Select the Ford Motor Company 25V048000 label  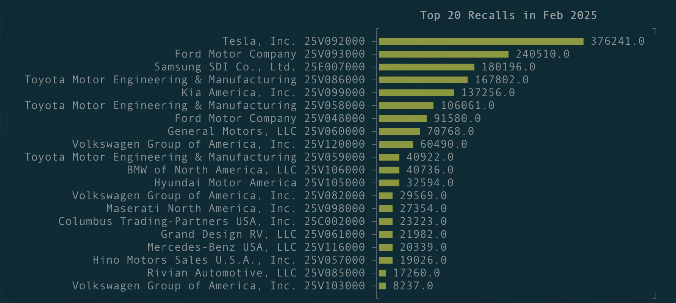pyautogui.click(x=270, y=118)
